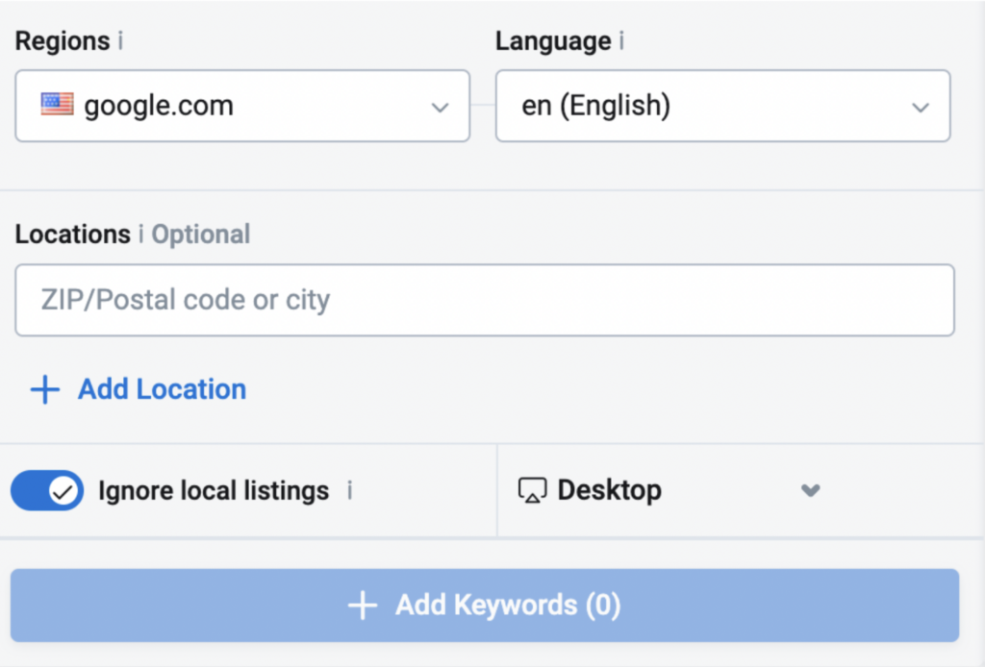Expand the Desktop device dropdown

click(x=810, y=490)
